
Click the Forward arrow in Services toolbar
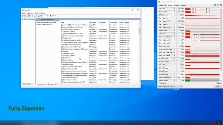[x=25, y=16]
